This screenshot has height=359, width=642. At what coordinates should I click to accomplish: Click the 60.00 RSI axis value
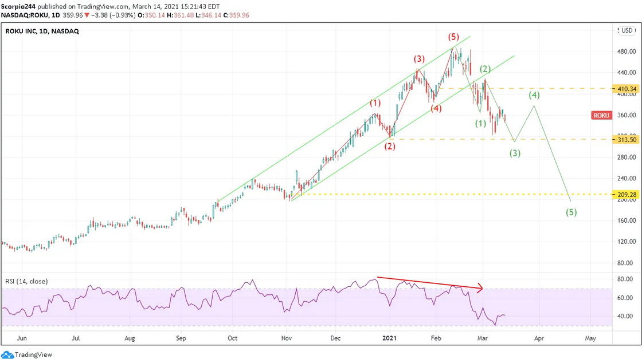(625, 298)
